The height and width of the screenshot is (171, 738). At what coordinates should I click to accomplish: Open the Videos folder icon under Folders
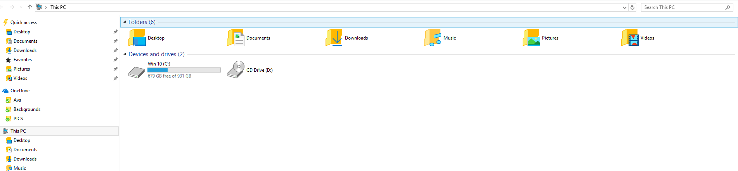coord(630,38)
